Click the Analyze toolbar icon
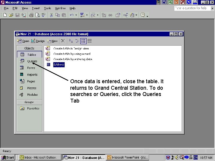The image size is (215, 161). (x=93, y=15)
